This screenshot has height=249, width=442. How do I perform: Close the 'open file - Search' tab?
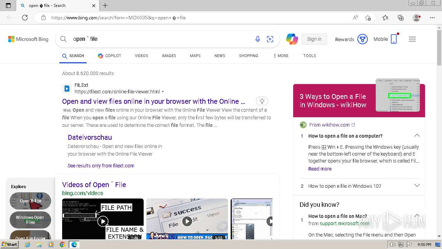[94, 6]
